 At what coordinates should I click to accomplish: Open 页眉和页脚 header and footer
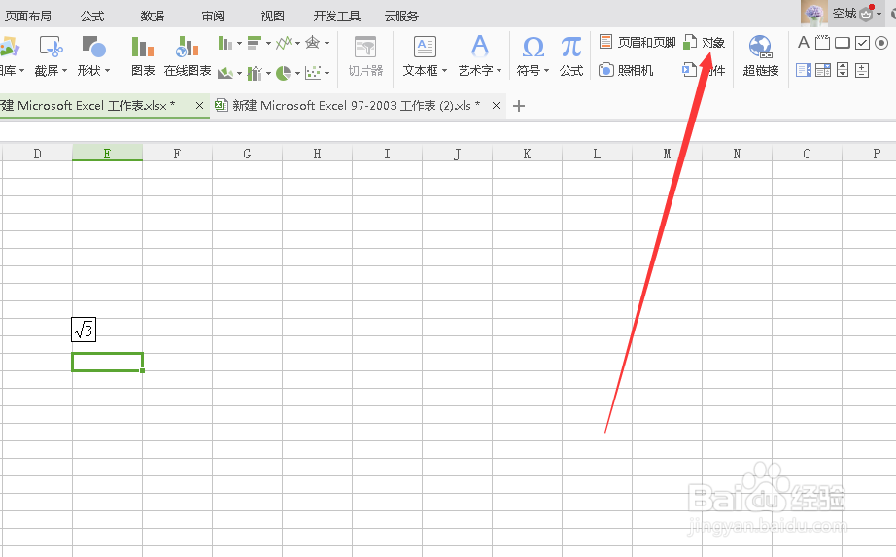pos(638,43)
